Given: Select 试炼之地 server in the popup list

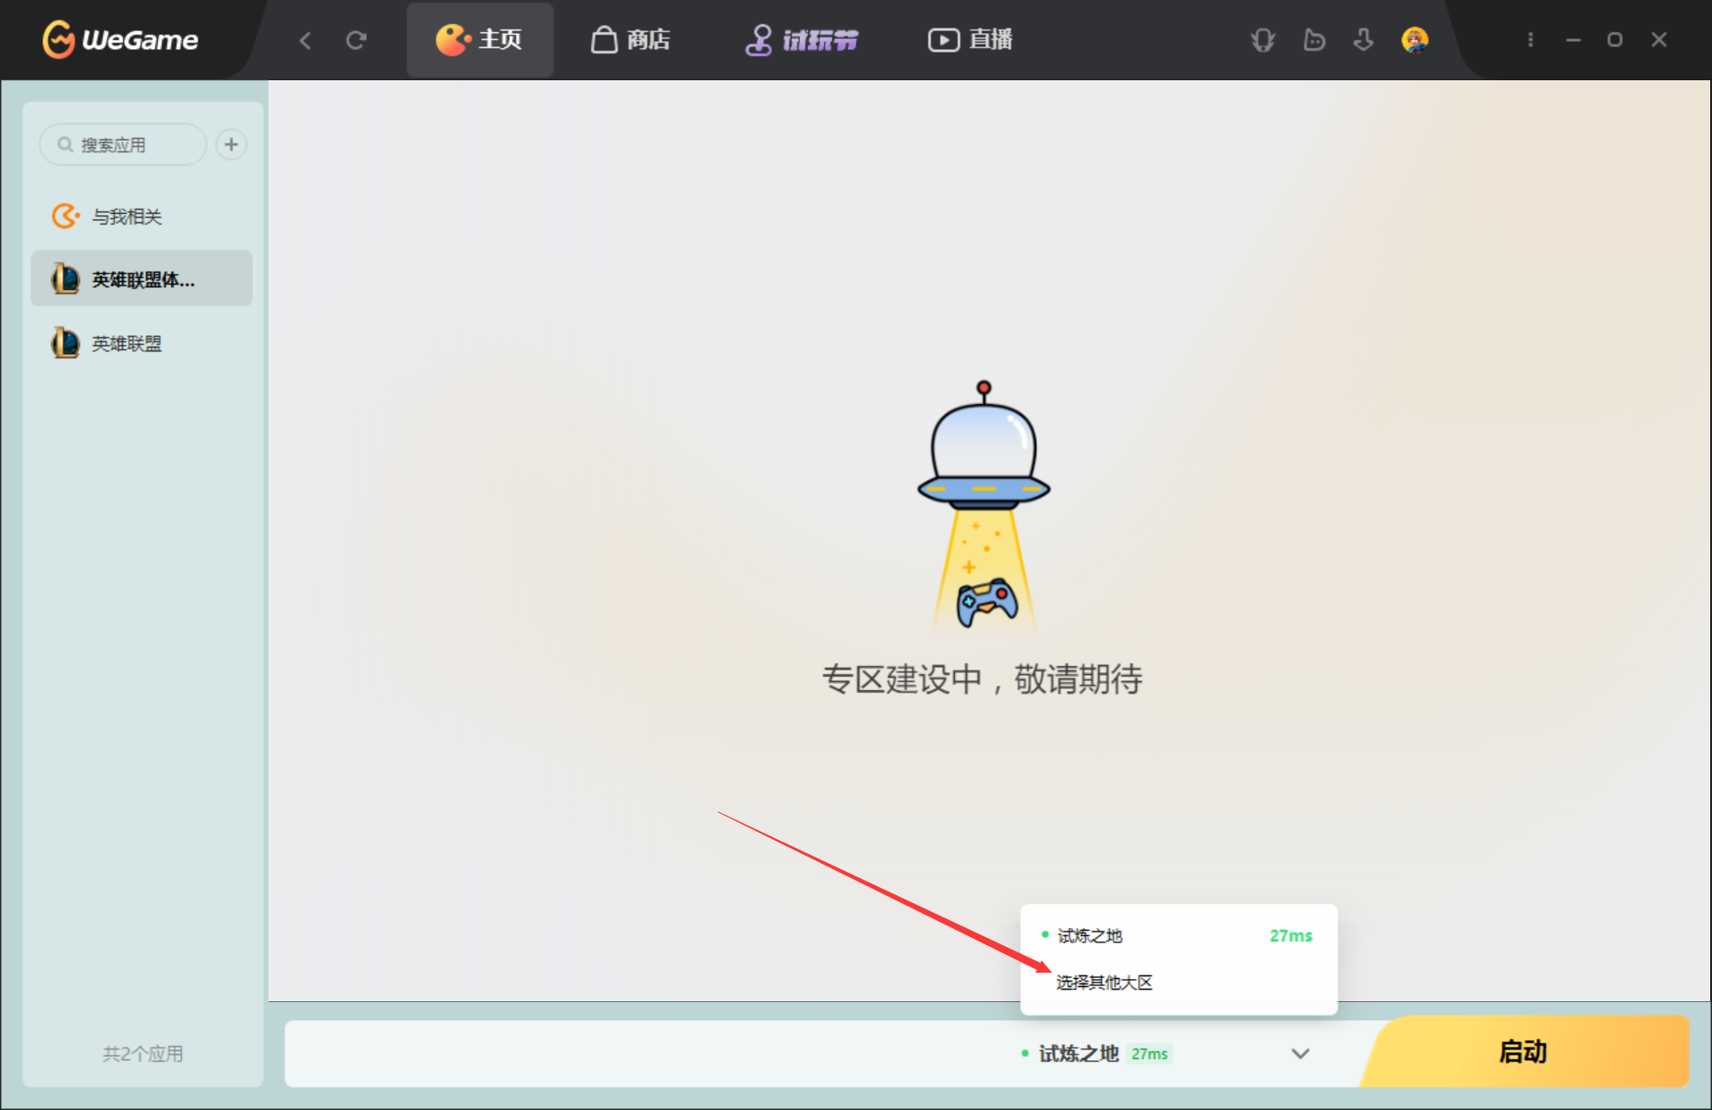Looking at the screenshot, I should [1090, 935].
